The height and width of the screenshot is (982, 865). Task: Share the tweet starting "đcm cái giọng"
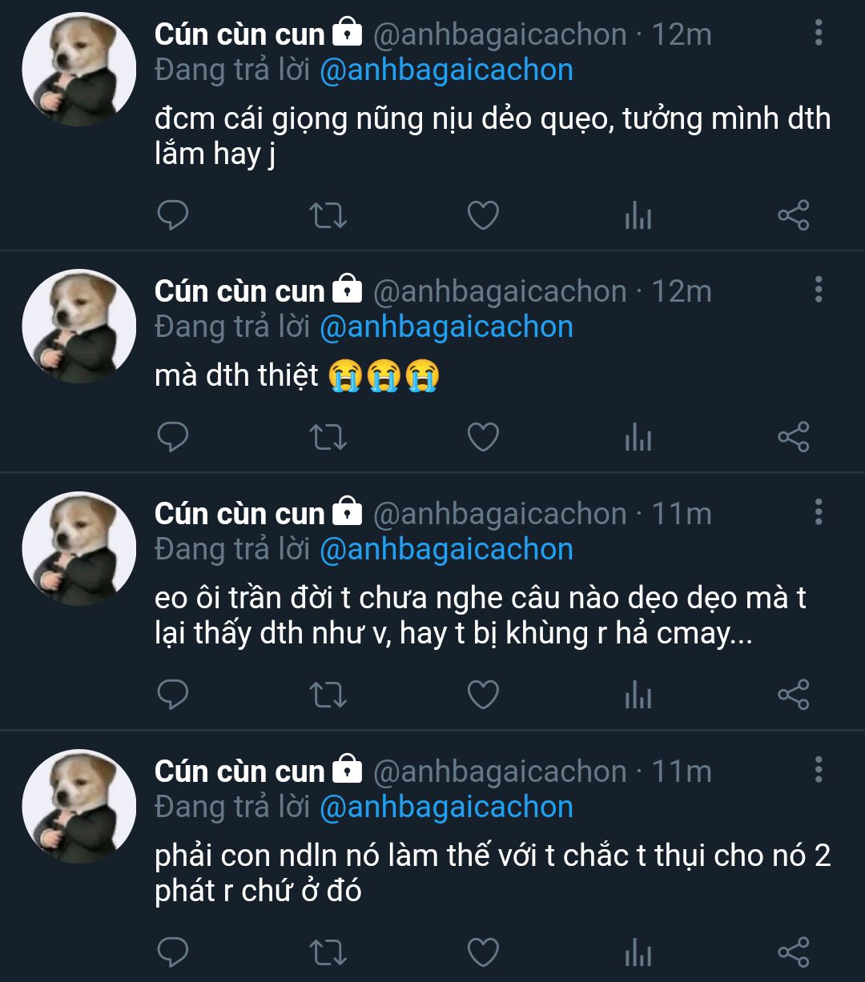click(x=793, y=215)
